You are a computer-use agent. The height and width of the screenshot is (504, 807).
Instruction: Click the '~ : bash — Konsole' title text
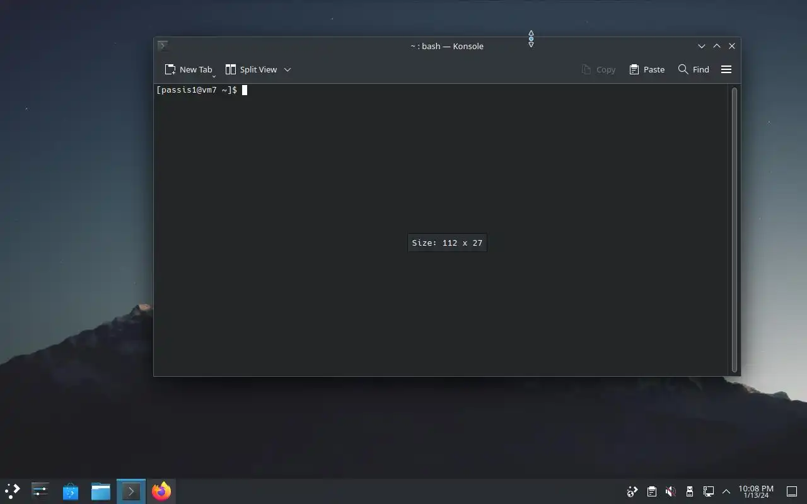[x=447, y=46]
